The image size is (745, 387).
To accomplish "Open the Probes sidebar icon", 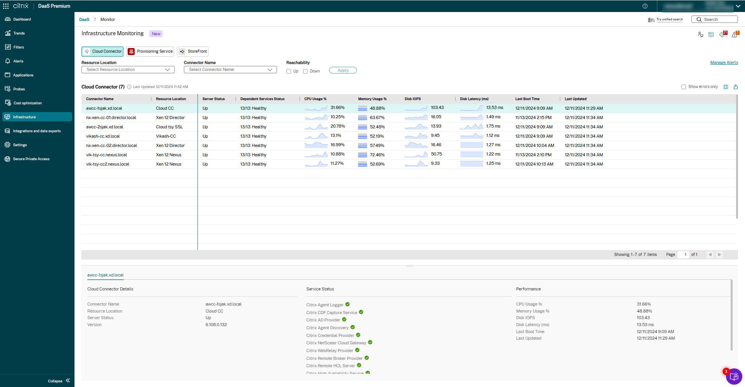I will coord(7,89).
